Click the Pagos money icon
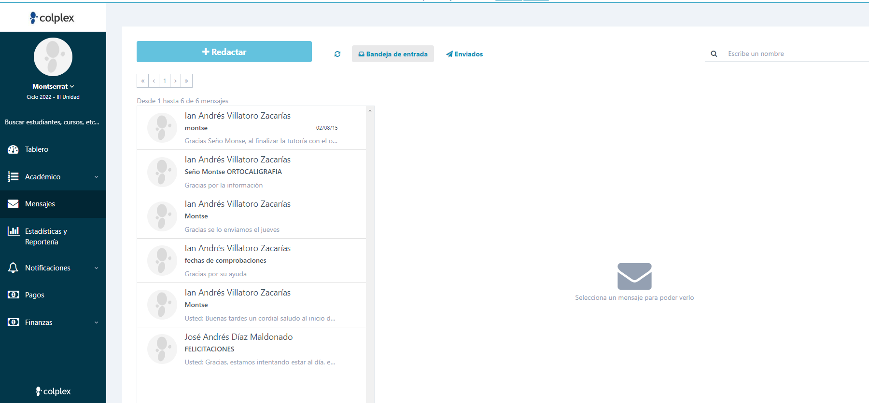The image size is (869, 403). (13, 295)
